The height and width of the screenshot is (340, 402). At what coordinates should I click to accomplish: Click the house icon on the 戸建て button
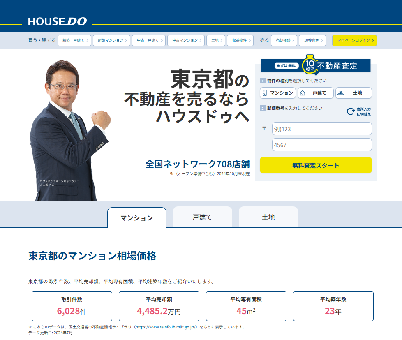pos(302,93)
